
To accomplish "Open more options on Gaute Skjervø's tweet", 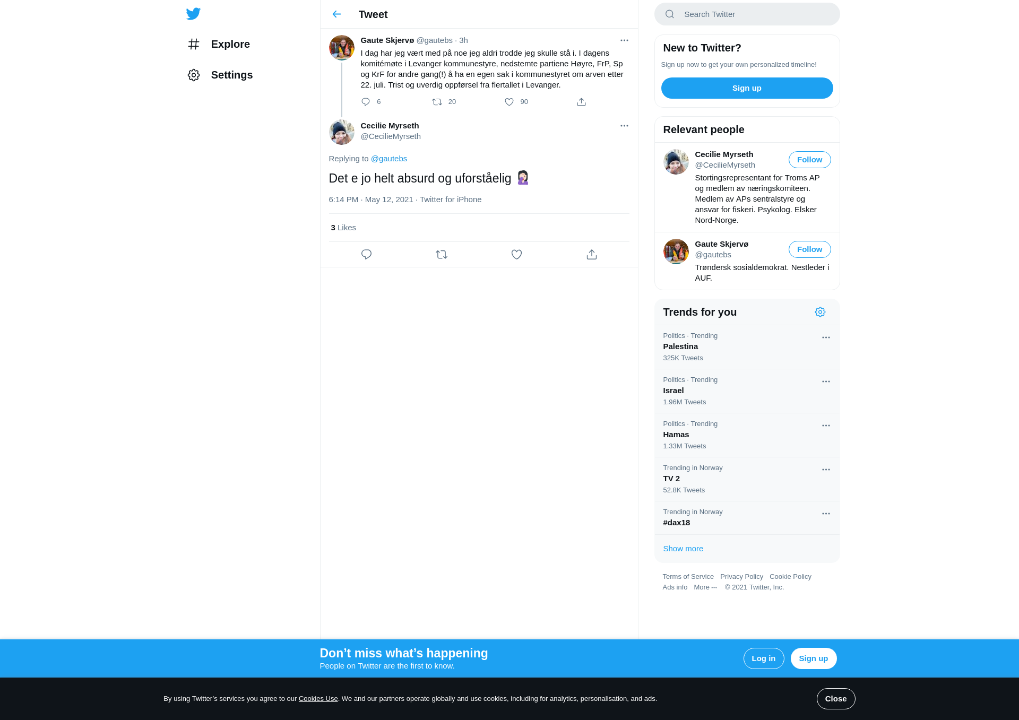I will coord(624,40).
